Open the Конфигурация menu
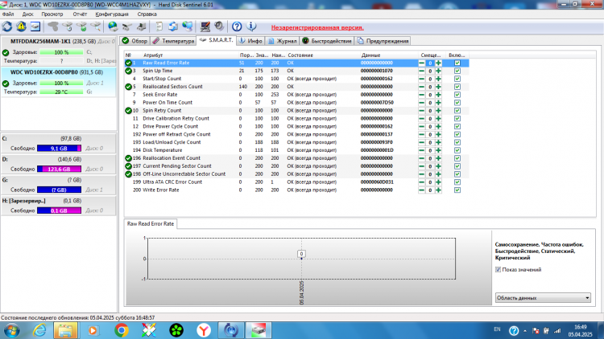 [112, 14]
